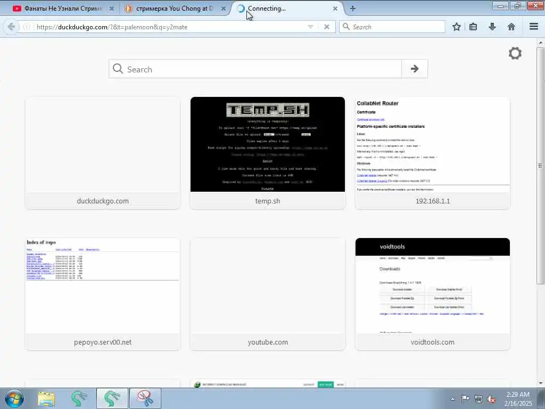Screen dimensions: 545x409
Task: Show bookmarks list icon
Action: 473,27
